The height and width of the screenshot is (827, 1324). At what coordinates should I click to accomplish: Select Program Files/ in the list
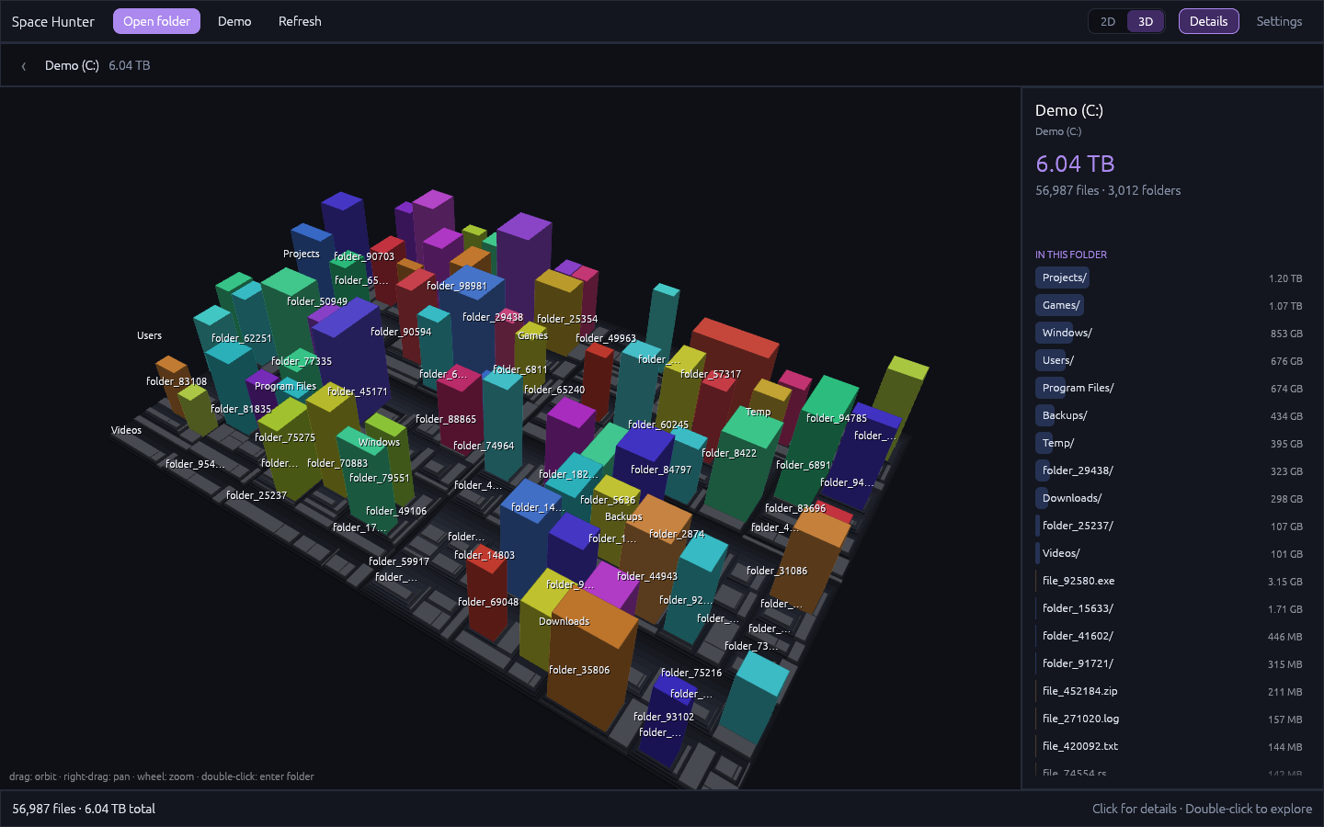tap(1169, 388)
